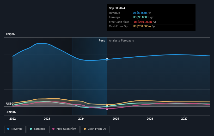The height and width of the screenshot is (136, 214).
Task: Click the US$0 y-axis label
Action: [10, 104]
